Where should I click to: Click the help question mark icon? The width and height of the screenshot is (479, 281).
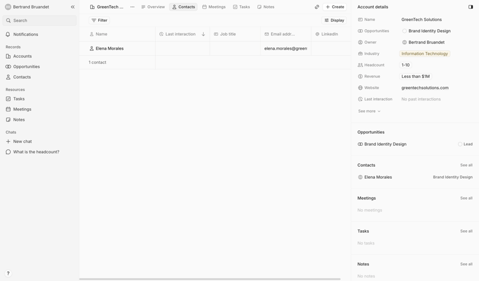point(8,273)
